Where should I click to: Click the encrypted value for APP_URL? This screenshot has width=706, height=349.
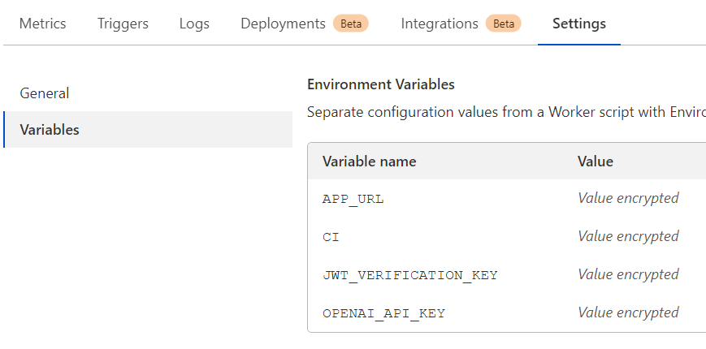coord(628,198)
